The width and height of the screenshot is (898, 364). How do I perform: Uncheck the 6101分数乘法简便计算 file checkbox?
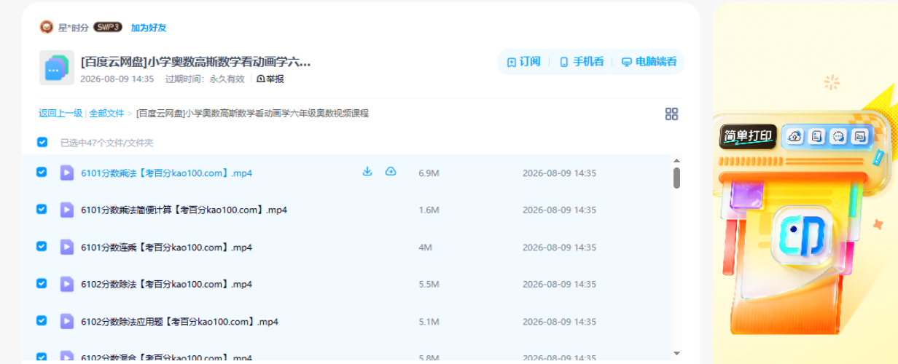point(42,209)
